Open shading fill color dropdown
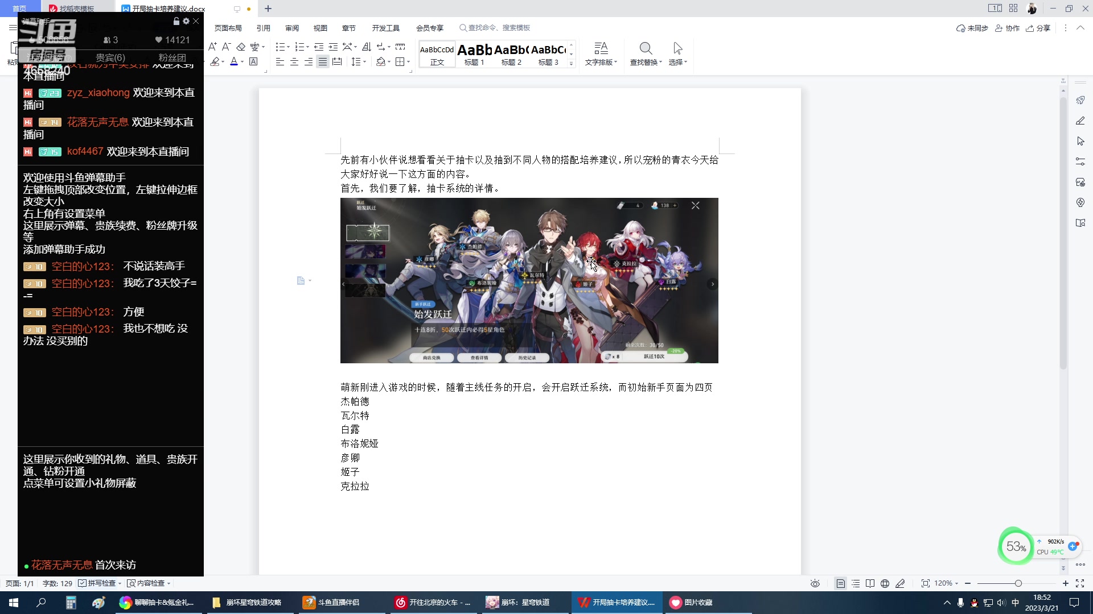The image size is (1093, 614). point(389,62)
